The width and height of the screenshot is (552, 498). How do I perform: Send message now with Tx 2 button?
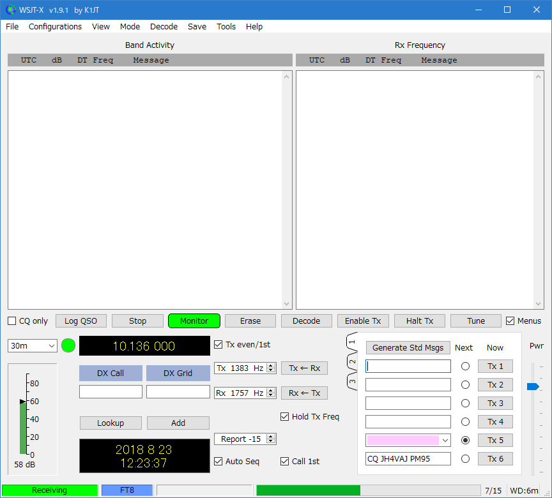point(495,385)
